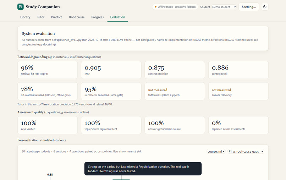Click the 100% keys verified value
Viewport: 286px width, 180px height.
[x=29, y=123]
